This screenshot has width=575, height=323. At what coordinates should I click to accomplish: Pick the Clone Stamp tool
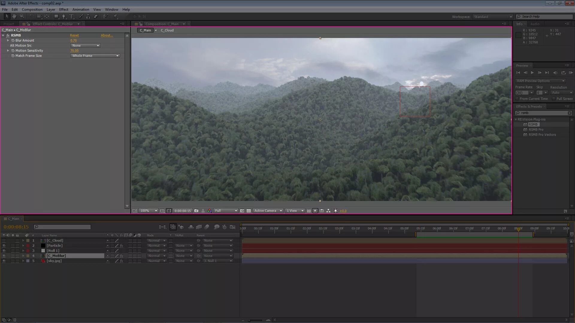point(88,16)
